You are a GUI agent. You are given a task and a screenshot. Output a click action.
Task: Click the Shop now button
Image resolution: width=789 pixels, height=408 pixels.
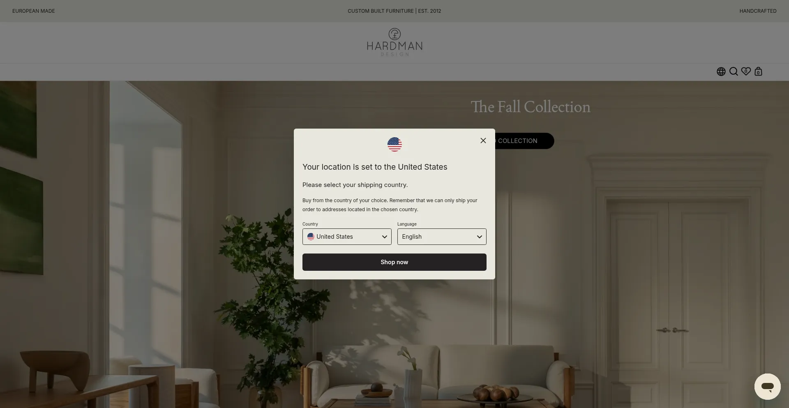394,262
